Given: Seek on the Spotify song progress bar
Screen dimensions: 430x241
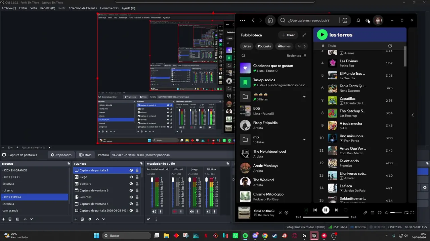Looking at the screenshot, I should 326,217.
